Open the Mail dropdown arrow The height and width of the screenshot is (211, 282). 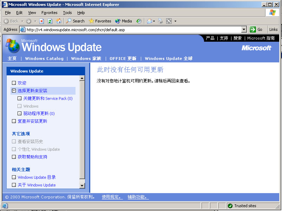(154, 21)
